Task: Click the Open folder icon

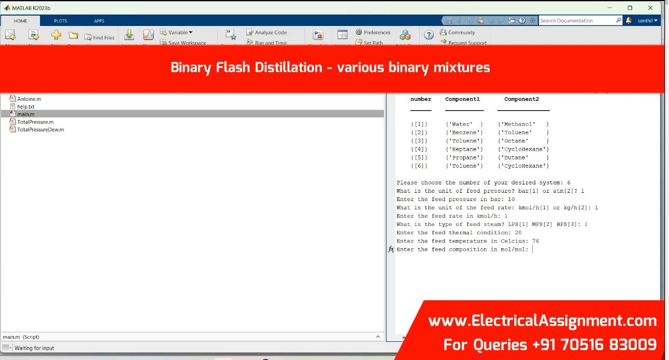Action: tap(74, 36)
